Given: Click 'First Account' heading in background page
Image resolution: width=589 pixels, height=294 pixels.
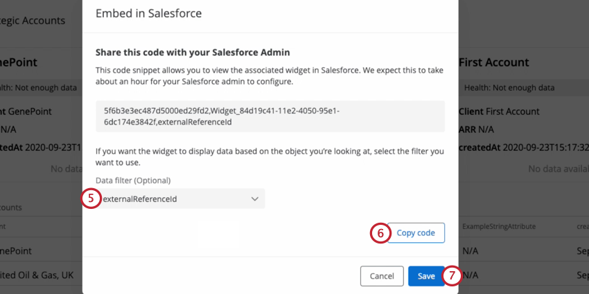Looking at the screenshot, I should [x=493, y=62].
